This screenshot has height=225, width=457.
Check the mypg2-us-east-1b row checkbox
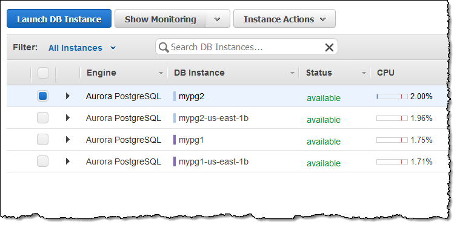pos(43,118)
